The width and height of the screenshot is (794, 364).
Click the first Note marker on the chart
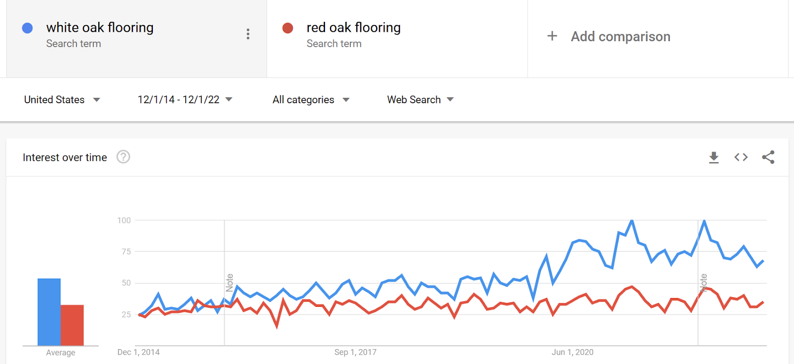229,283
